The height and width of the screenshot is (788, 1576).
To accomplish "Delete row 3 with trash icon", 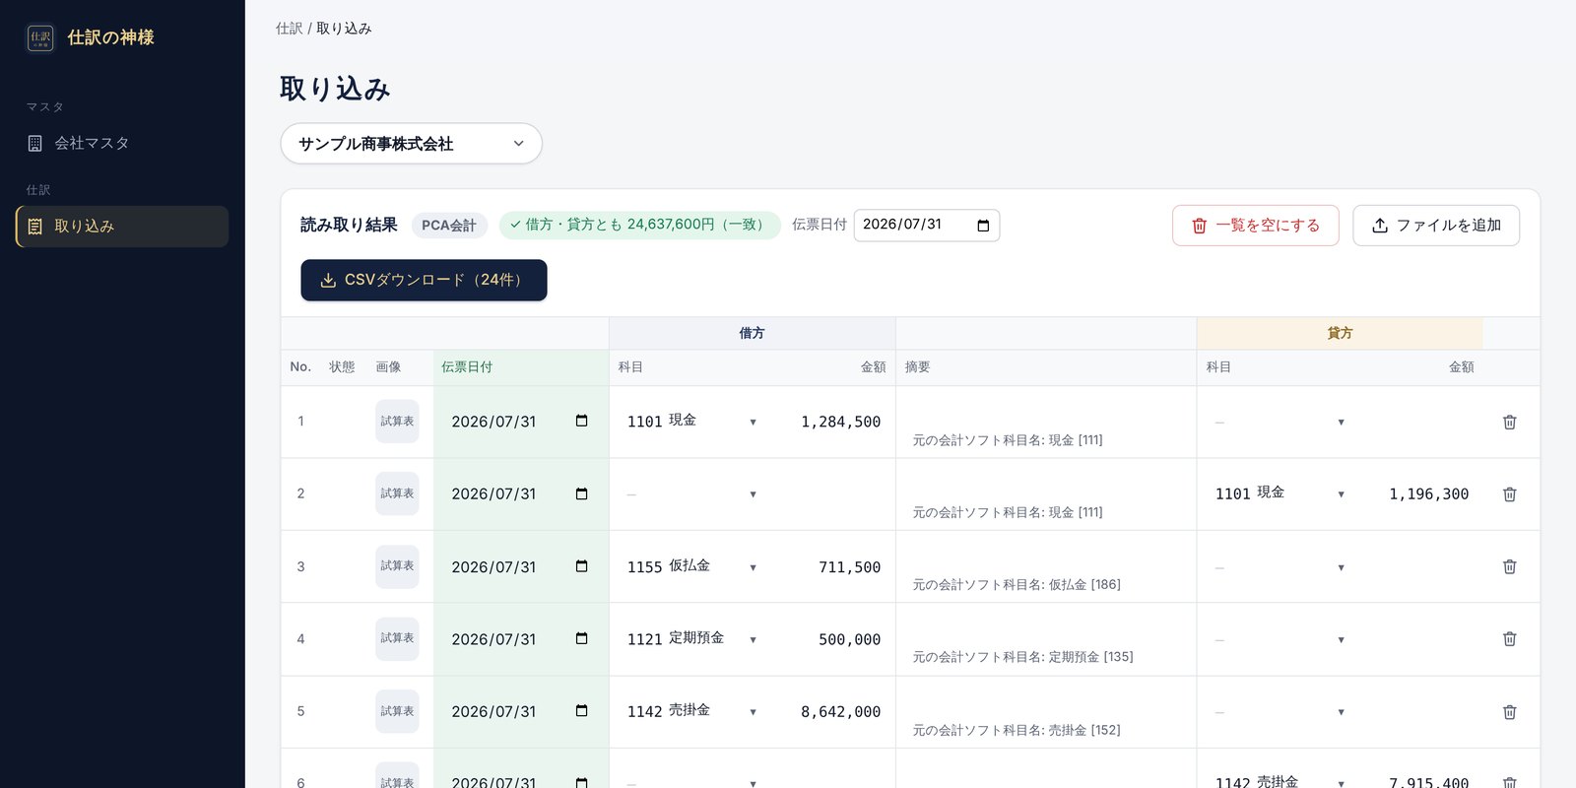I will coord(1509,566).
